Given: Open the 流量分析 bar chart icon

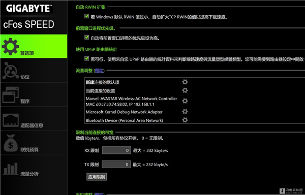Looking at the screenshot, I should [11, 169].
